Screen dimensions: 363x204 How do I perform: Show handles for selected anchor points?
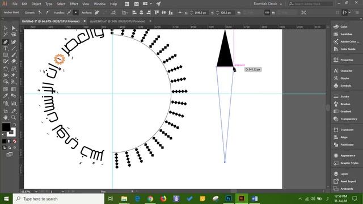tap(69, 12)
